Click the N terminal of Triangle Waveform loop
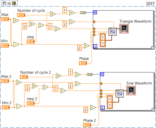The height and width of the screenshot is (128, 156). [95, 12]
